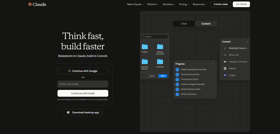
Task: Click the Download desktop app button
Action: coord(83,112)
